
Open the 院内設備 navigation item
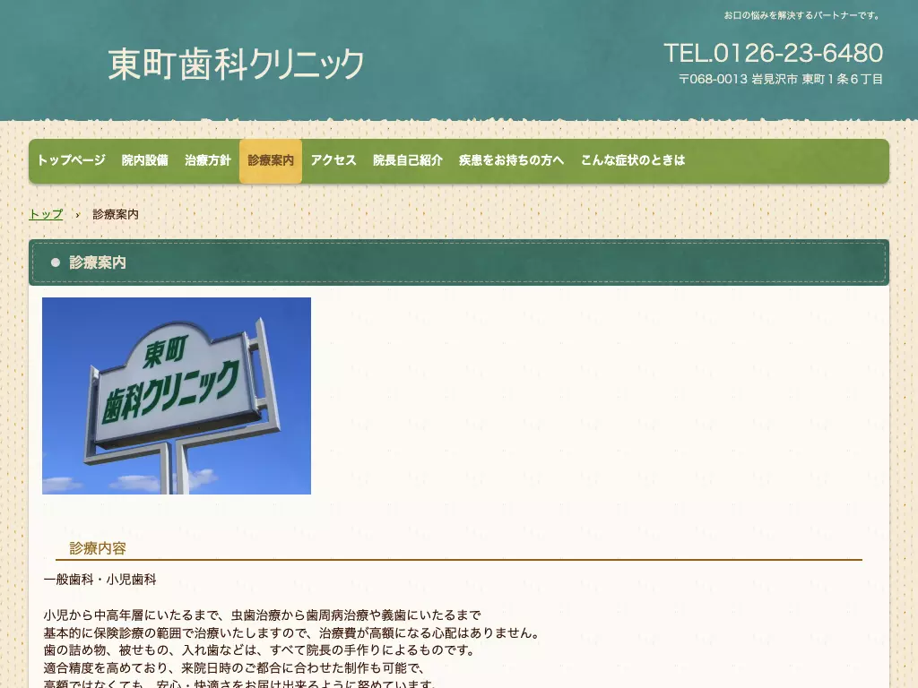point(144,161)
